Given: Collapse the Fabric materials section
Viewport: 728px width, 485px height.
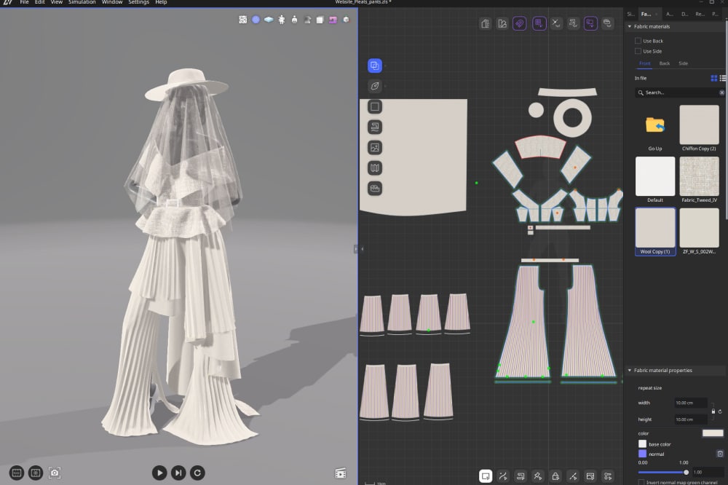Looking at the screenshot, I should 630,26.
